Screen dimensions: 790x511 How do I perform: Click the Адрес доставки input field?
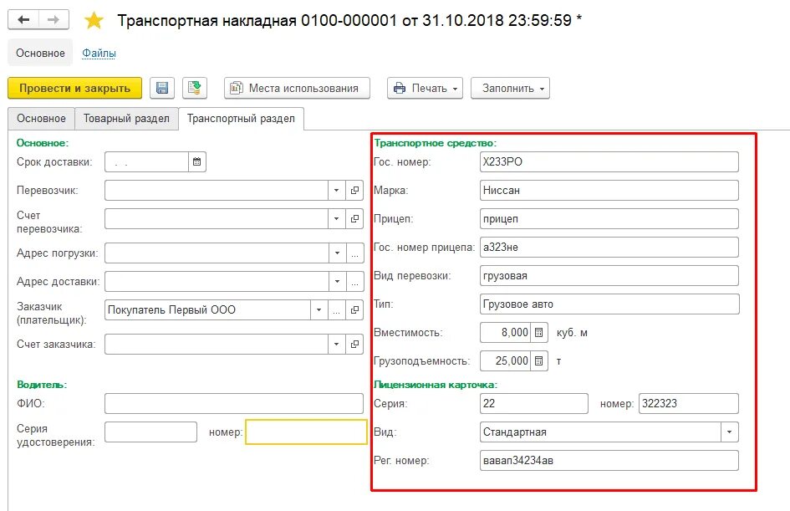[x=217, y=281]
